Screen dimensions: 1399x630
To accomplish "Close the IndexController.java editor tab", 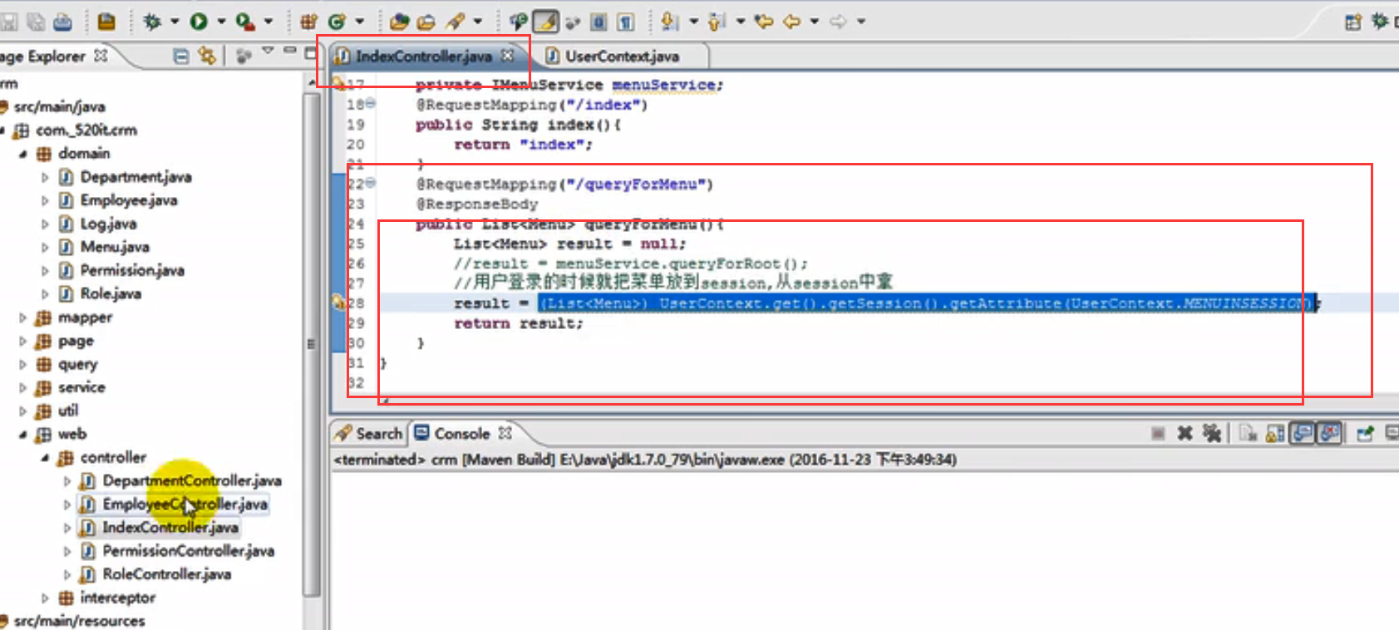I will tap(507, 56).
